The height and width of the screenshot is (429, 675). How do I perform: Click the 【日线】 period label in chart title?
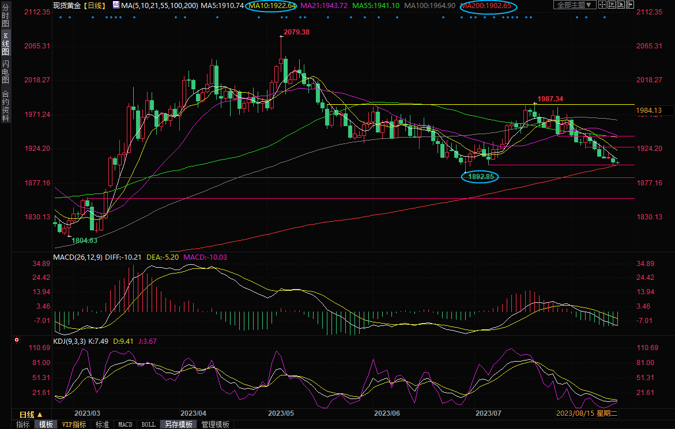pos(93,5)
